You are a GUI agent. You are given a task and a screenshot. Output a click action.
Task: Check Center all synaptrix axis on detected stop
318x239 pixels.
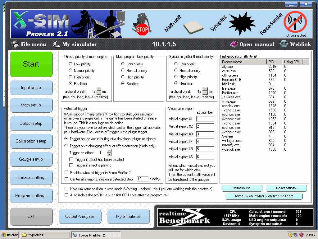(66, 179)
